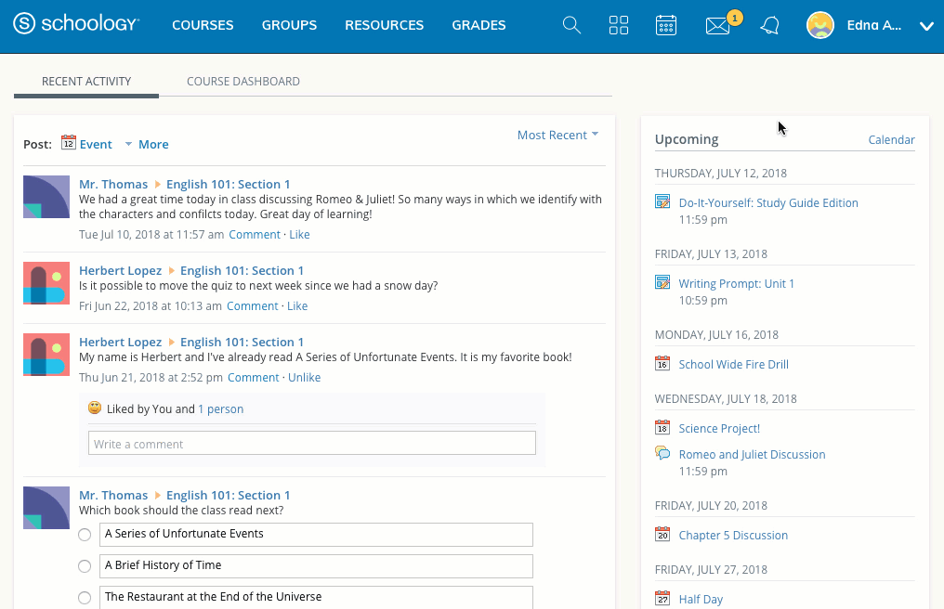
Task: Click the Write a comment field
Action: point(311,444)
